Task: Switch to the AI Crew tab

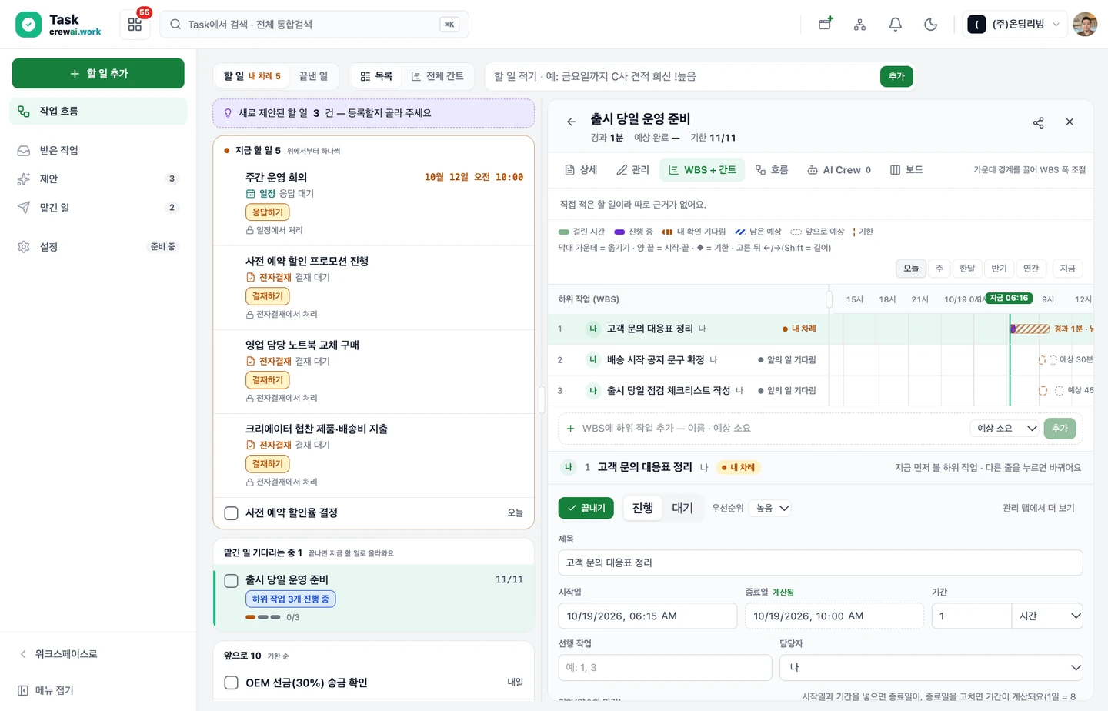Action: 839,170
